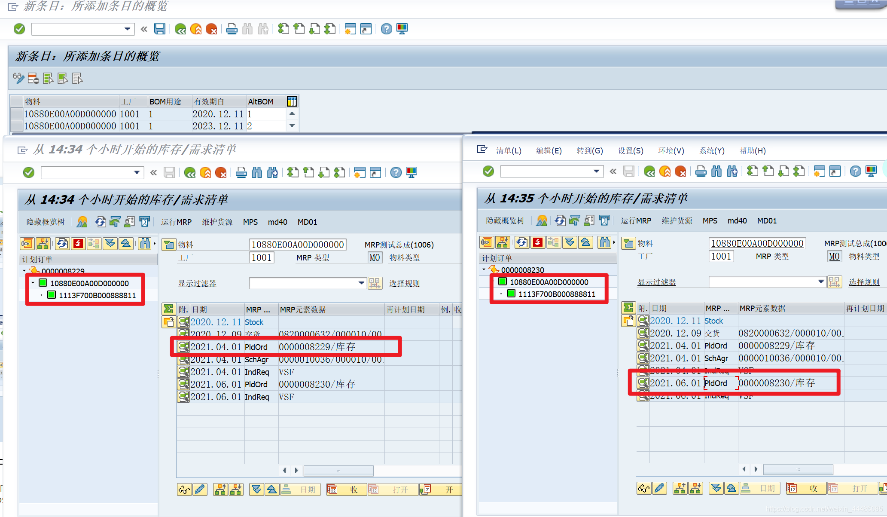Viewport: 887px width, 517px height.
Task: Click the Print icon in top toolbar
Action: [232, 29]
